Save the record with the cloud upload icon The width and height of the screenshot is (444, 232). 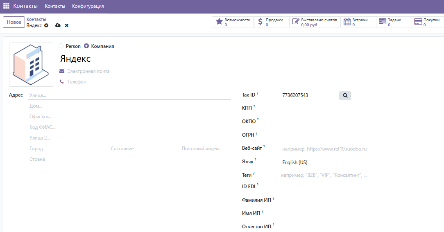[58, 25]
